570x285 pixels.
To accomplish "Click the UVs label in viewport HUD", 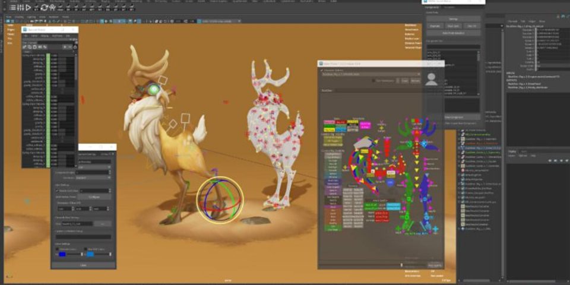I will point(10,43).
